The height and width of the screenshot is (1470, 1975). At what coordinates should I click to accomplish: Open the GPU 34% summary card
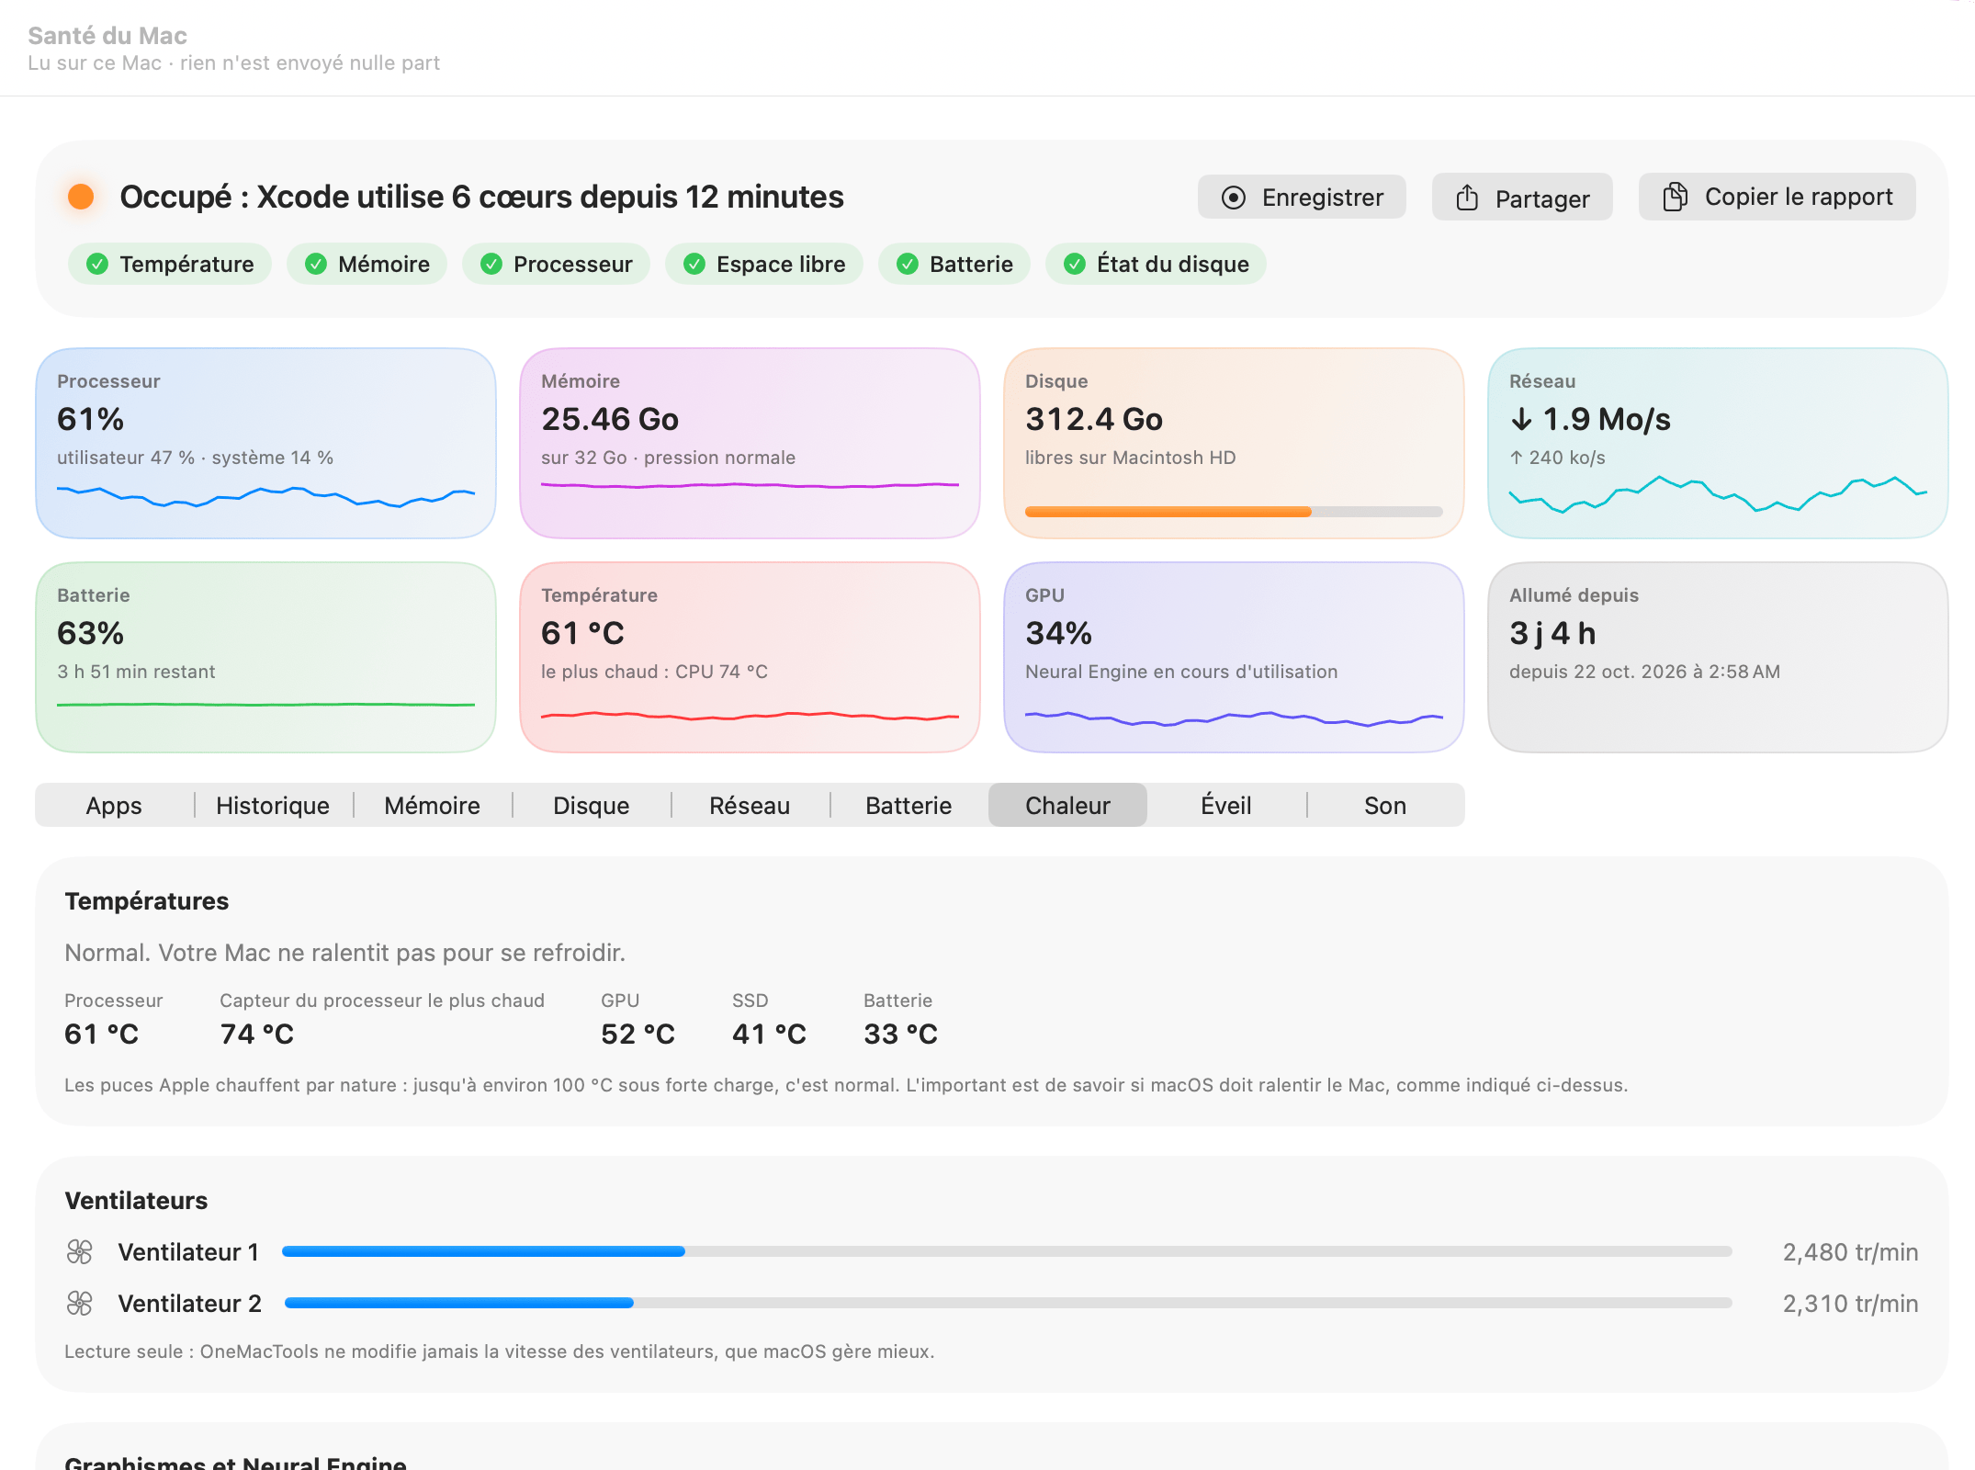[x=1234, y=657]
